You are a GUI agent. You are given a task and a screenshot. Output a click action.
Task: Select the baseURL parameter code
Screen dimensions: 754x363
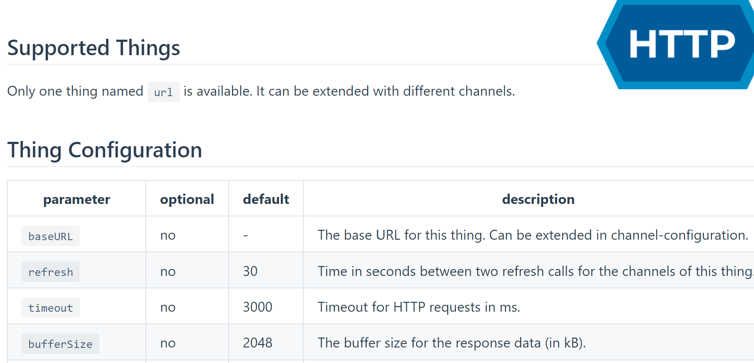[x=50, y=236]
